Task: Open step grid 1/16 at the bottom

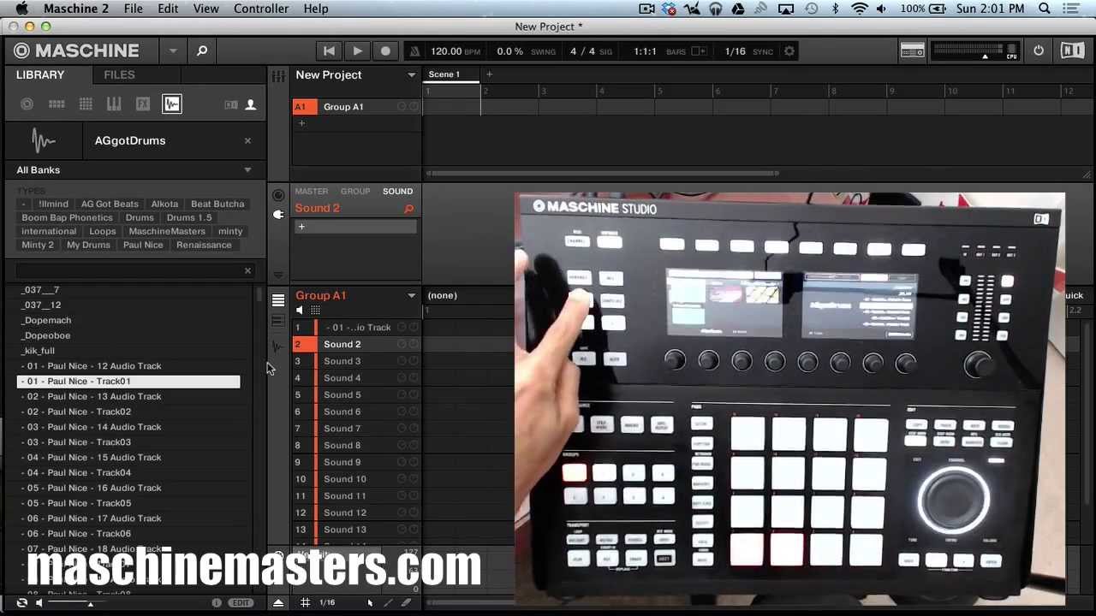Action: click(x=327, y=603)
